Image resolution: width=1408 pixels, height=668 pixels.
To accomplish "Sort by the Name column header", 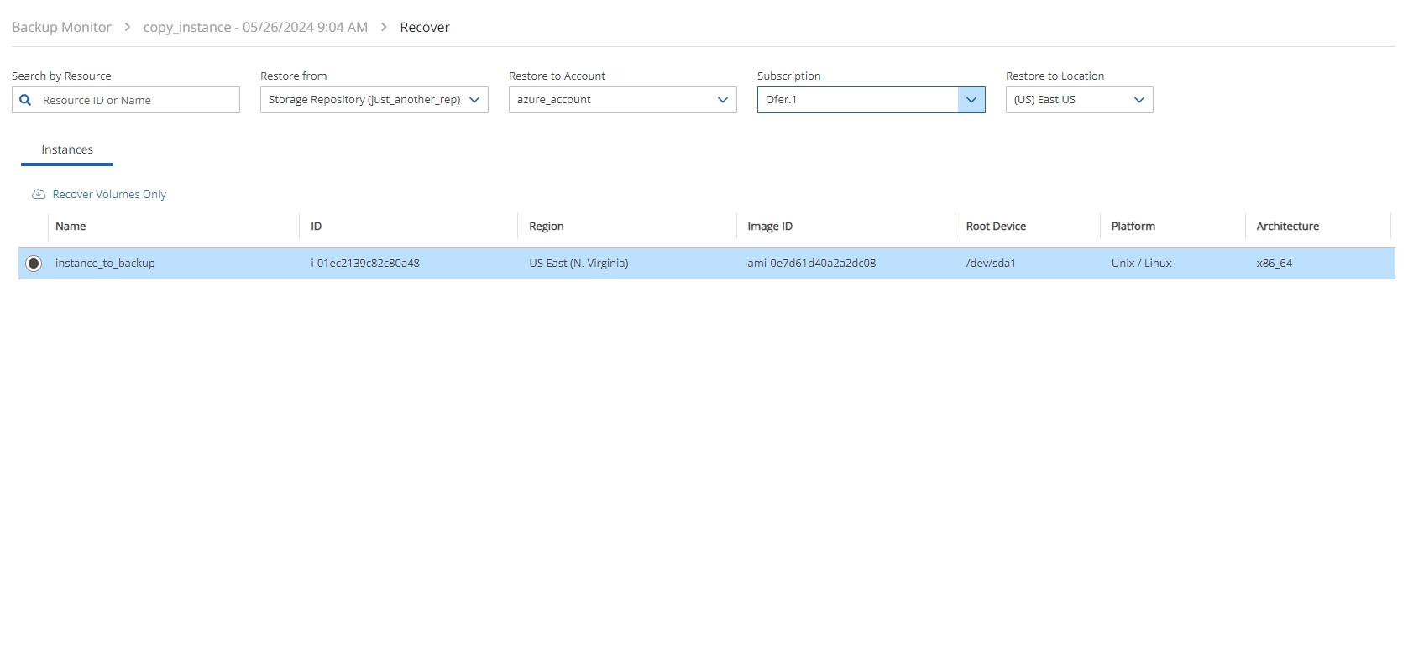I will pyautogui.click(x=71, y=227).
